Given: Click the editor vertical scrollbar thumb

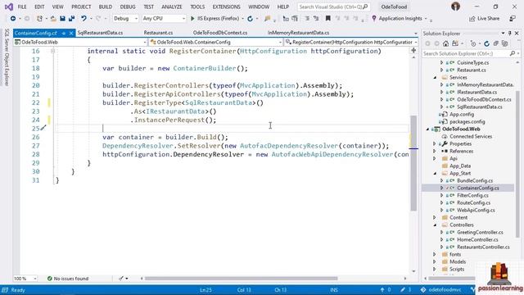Looking at the screenshot, I should 413,163.
